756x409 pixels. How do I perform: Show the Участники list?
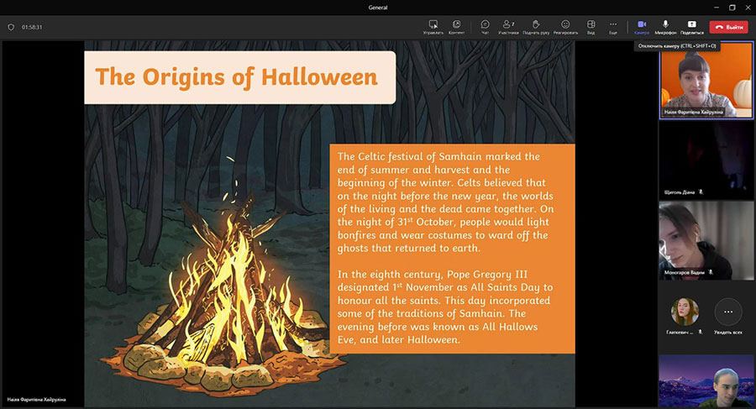point(508,27)
